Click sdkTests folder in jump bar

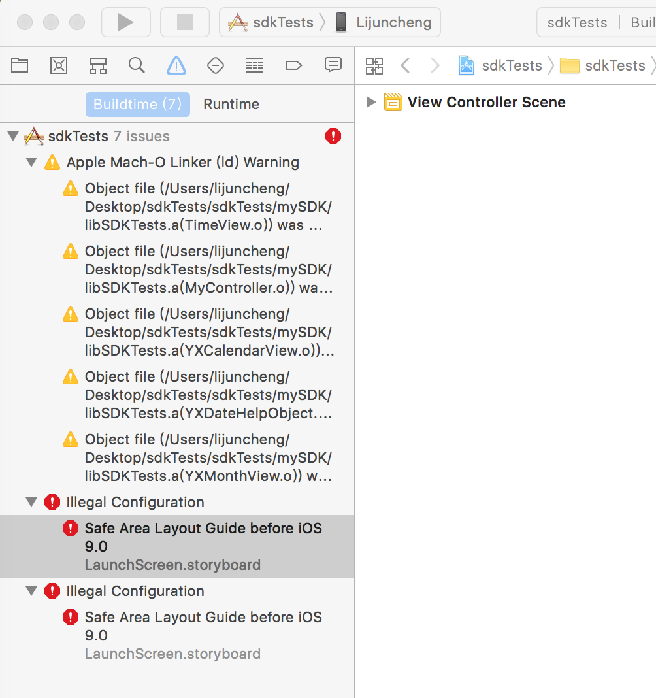click(602, 66)
